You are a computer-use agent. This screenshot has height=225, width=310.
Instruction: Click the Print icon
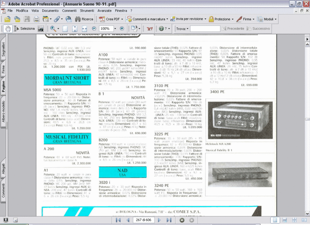(x=36, y=19)
